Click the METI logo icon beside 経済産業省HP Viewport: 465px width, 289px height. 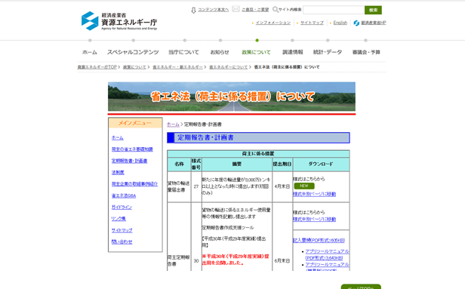point(356,23)
